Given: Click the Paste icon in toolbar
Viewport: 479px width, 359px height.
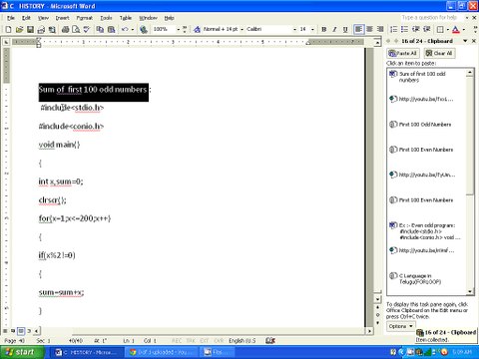Looking at the screenshot, I should click(111, 29).
